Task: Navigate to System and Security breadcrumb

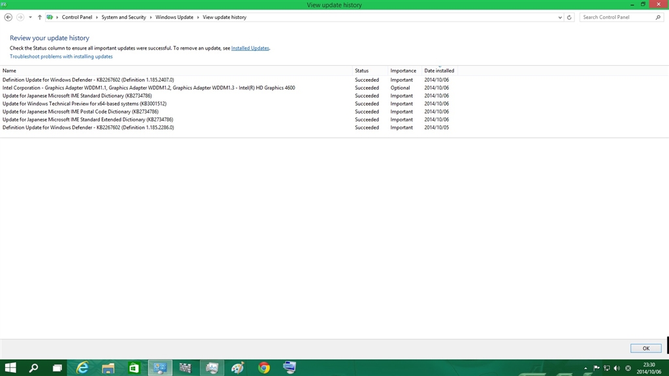Action: tap(123, 17)
